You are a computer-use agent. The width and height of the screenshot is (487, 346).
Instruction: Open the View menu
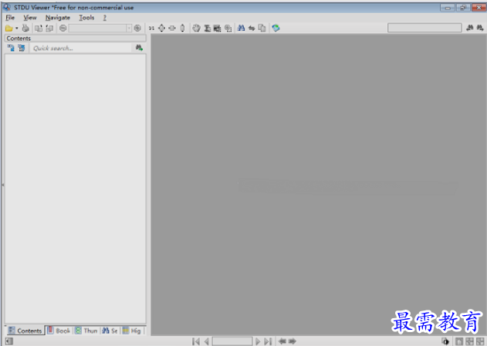coord(30,18)
